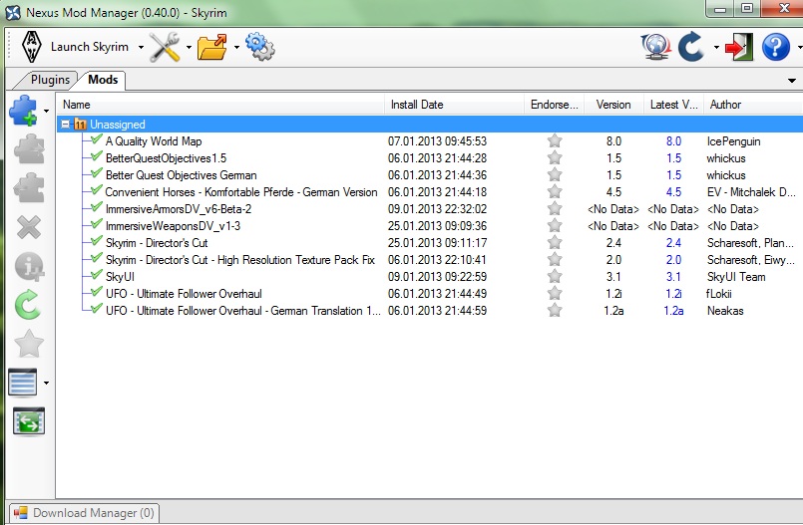Click the help question mark icon
The image size is (803, 525).
tap(775, 47)
